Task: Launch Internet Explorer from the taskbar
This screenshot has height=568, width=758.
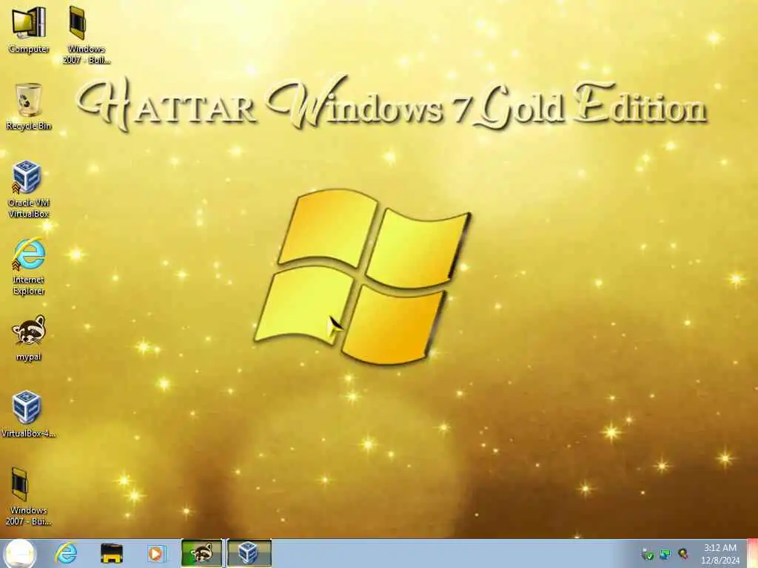Action: pyautogui.click(x=66, y=553)
